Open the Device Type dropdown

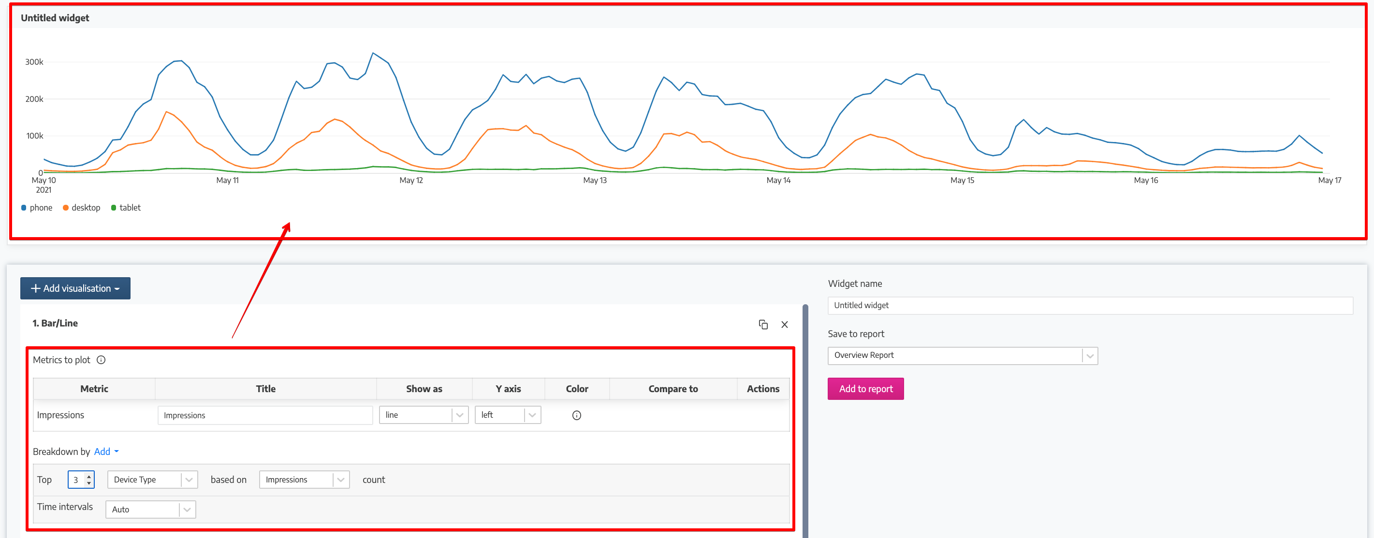pyautogui.click(x=153, y=480)
